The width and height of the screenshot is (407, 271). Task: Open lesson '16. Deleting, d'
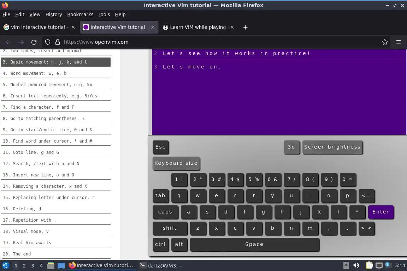click(56, 209)
